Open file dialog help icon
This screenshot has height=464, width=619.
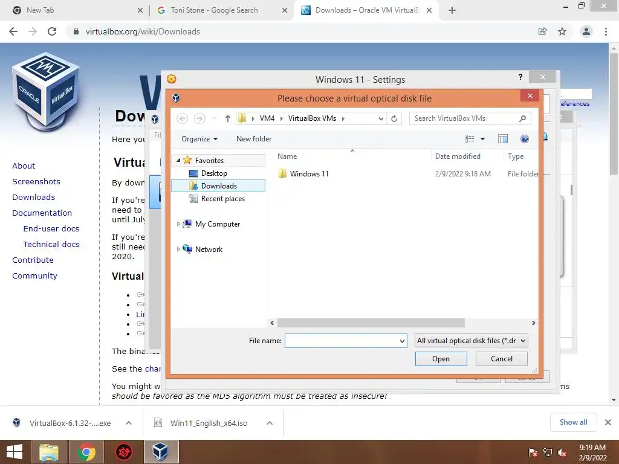click(525, 139)
